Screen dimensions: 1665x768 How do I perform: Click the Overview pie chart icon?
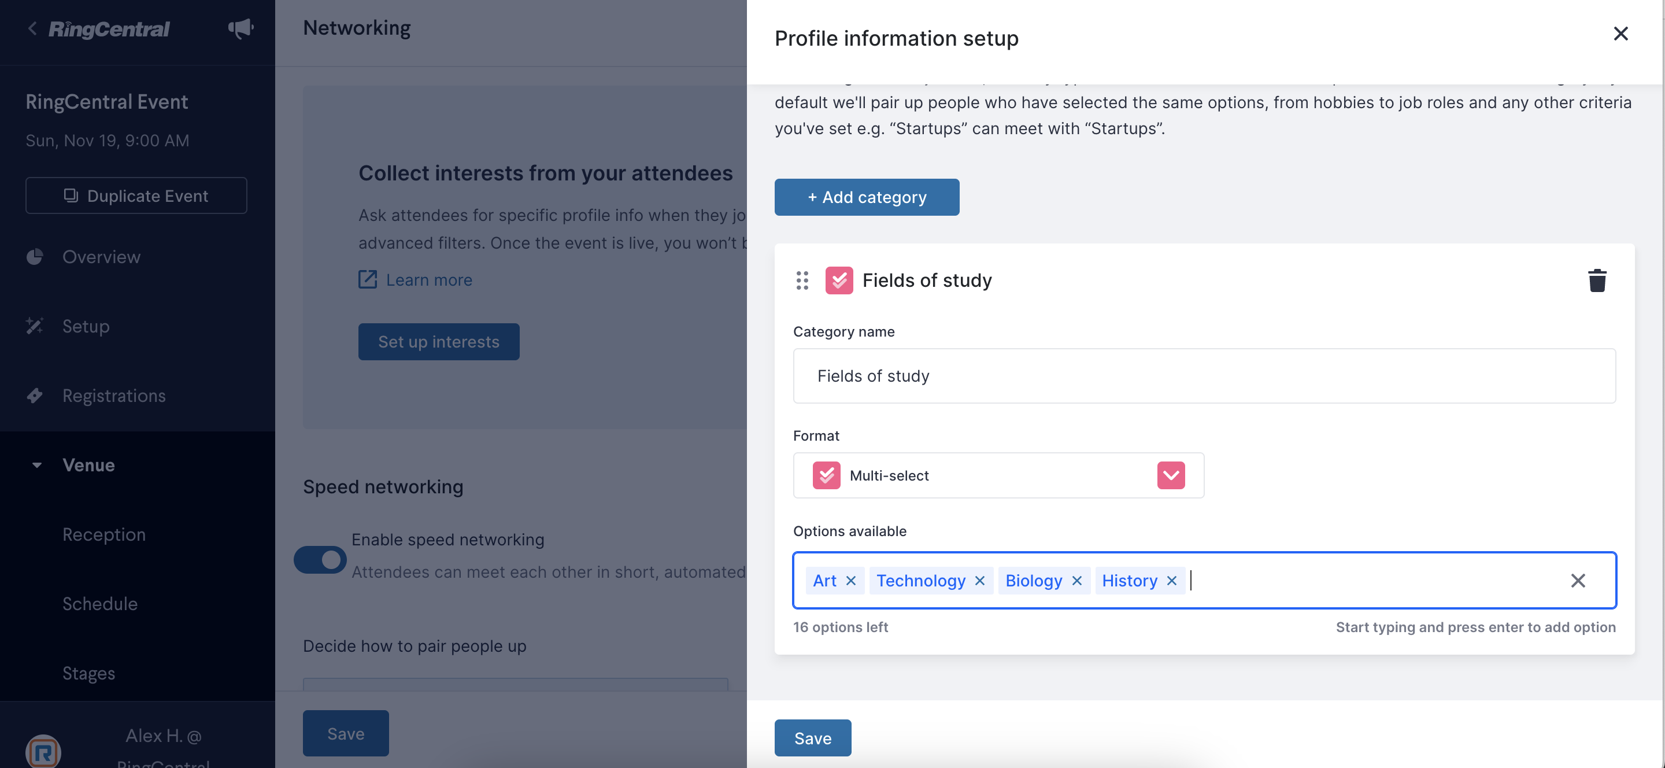tap(35, 257)
